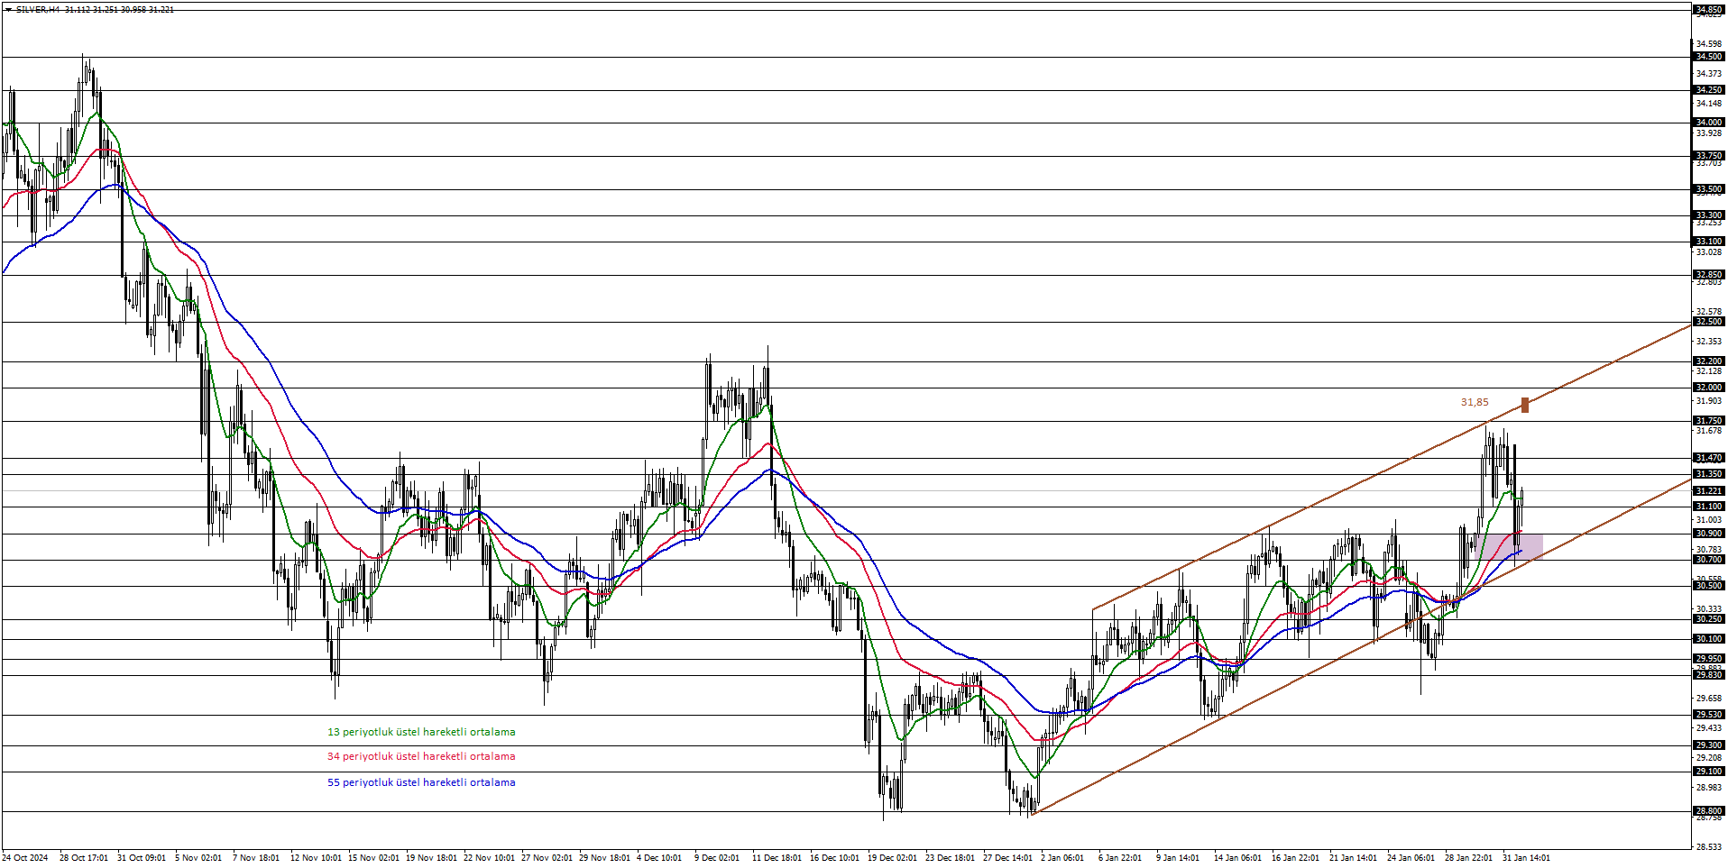Screen dimensions: 1728x868
Task: Click the 33.100 horizontal line price tag
Action: pyautogui.click(x=1709, y=242)
